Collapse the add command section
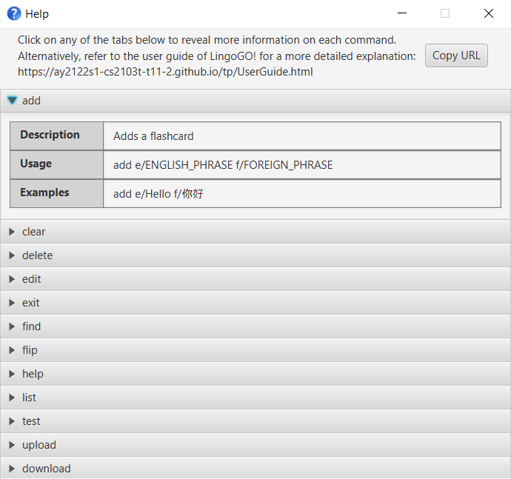 click(x=12, y=101)
